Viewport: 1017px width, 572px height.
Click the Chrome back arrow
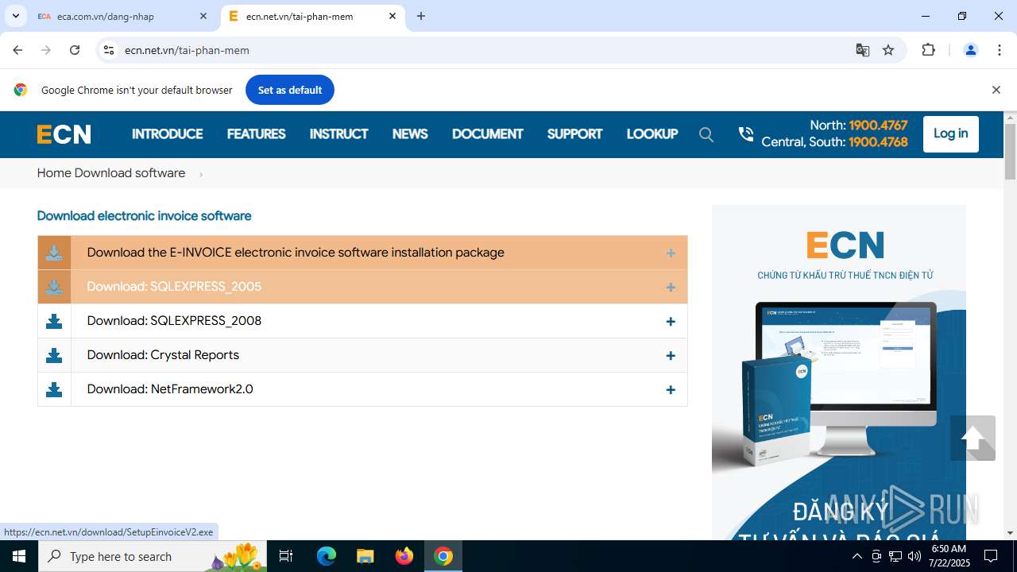[17, 50]
